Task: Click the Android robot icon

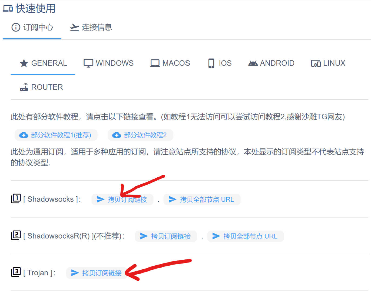Action: [253, 63]
